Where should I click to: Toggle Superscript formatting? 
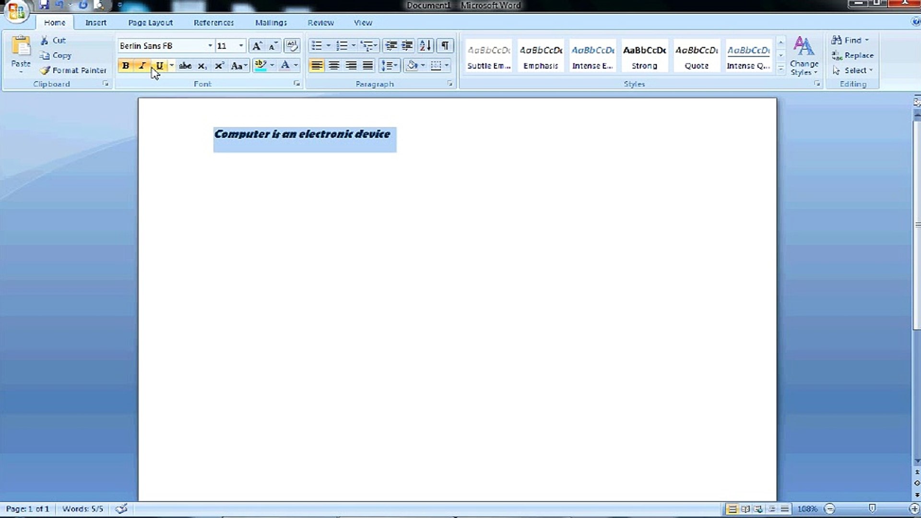(x=219, y=66)
